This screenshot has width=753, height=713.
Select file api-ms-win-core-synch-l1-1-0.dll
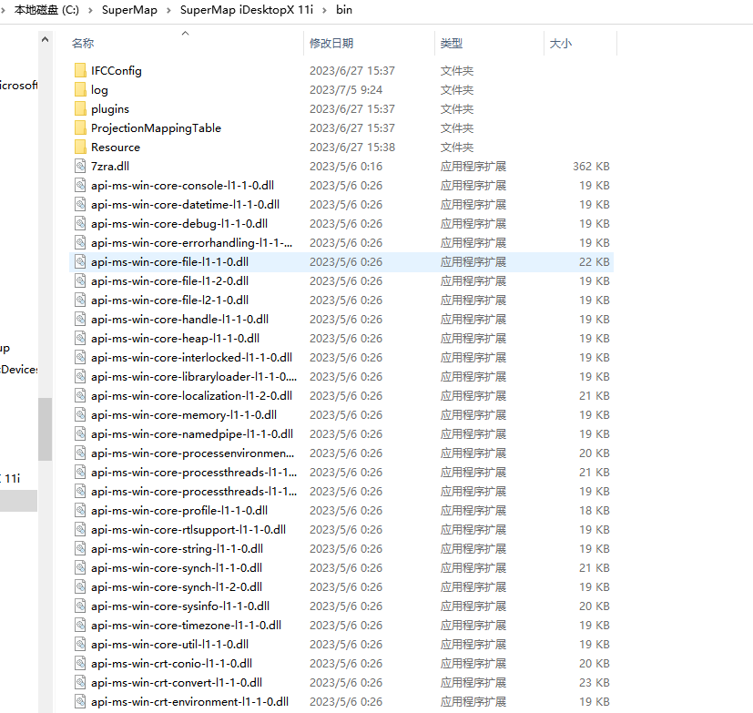pos(341,568)
